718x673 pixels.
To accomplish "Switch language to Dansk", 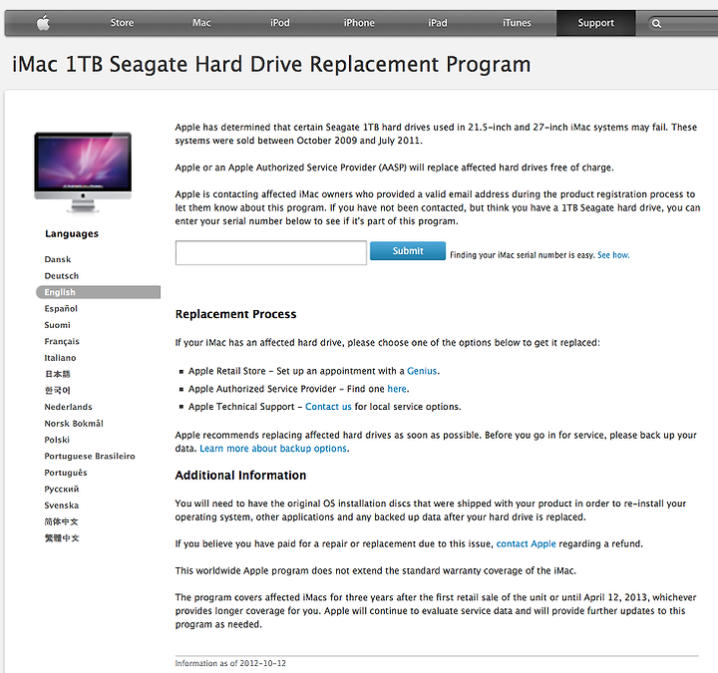I will click(58, 259).
